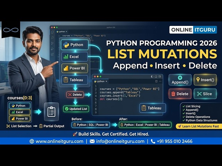Click the code line courses.append("Tableau")

click(x=120, y=92)
